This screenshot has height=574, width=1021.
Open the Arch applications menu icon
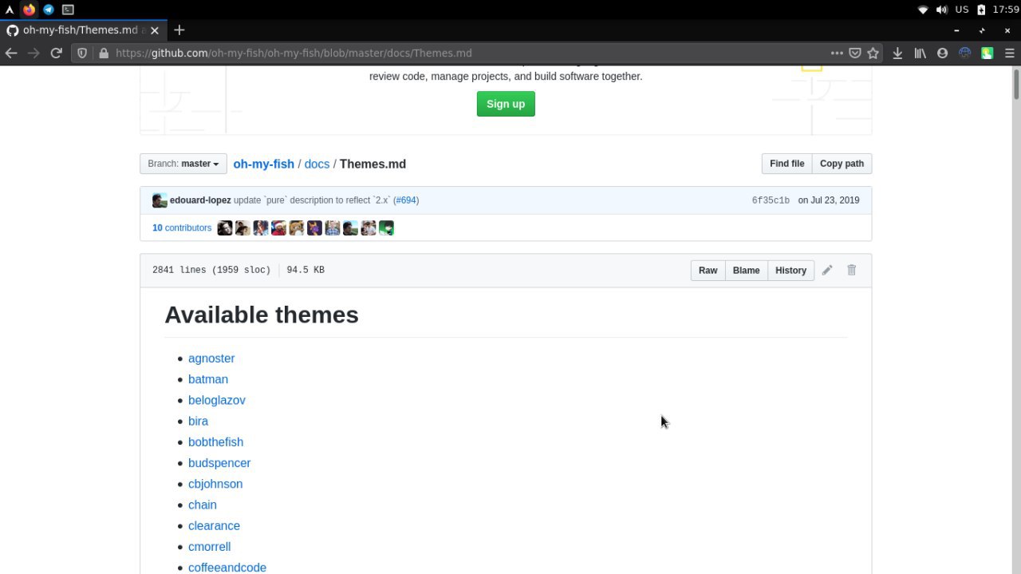10,10
